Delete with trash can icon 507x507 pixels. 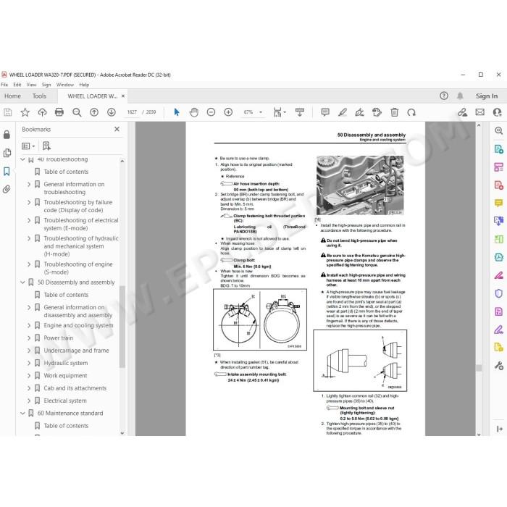(x=394, y=112)
